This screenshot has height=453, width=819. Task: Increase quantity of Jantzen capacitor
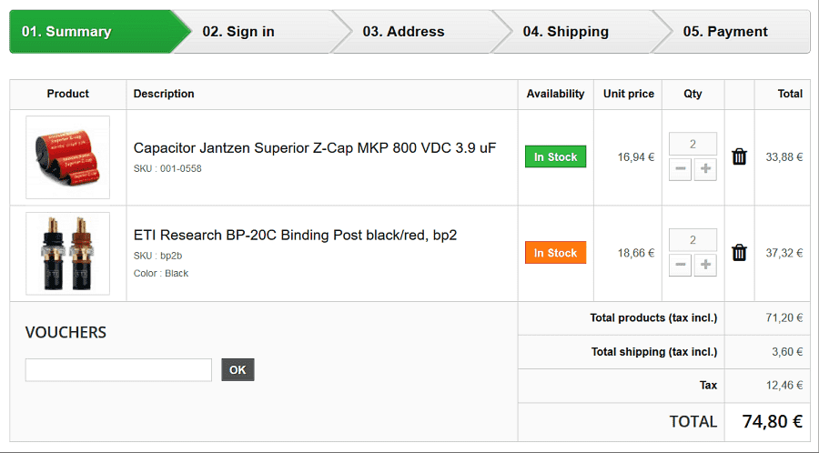705,169
